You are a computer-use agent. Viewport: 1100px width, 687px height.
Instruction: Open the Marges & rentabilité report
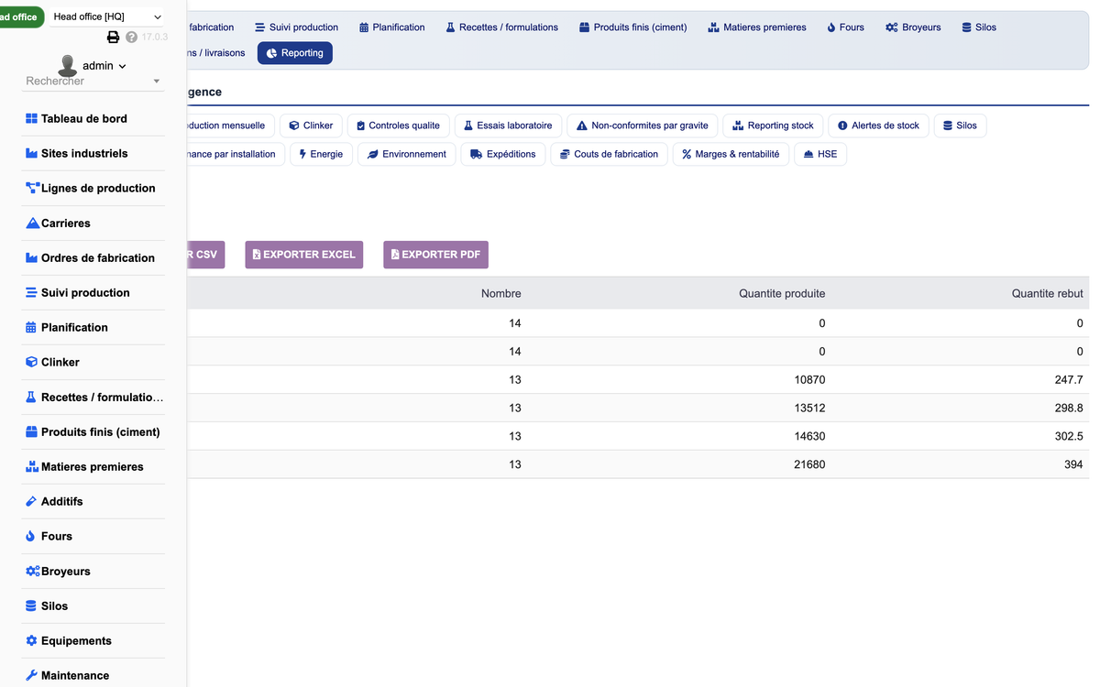coord(731,154)
